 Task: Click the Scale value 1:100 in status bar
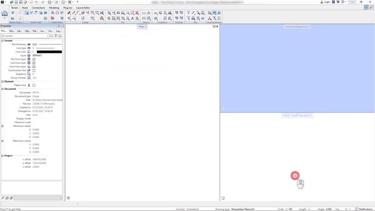(x=289, y=209)
